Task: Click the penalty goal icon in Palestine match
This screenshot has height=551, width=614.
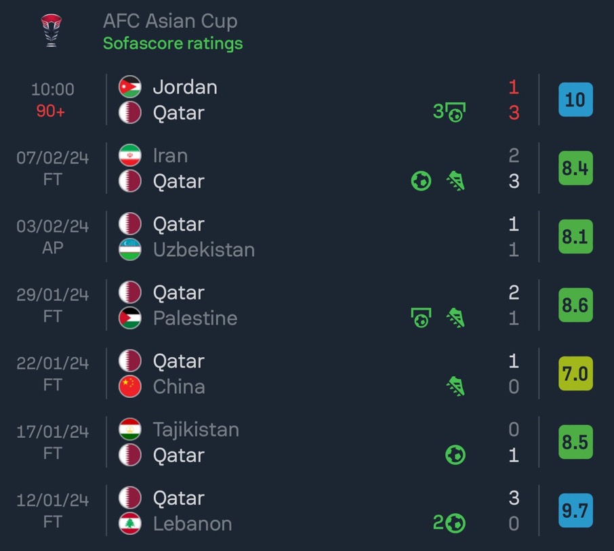Action: click(x=422, y=318)
